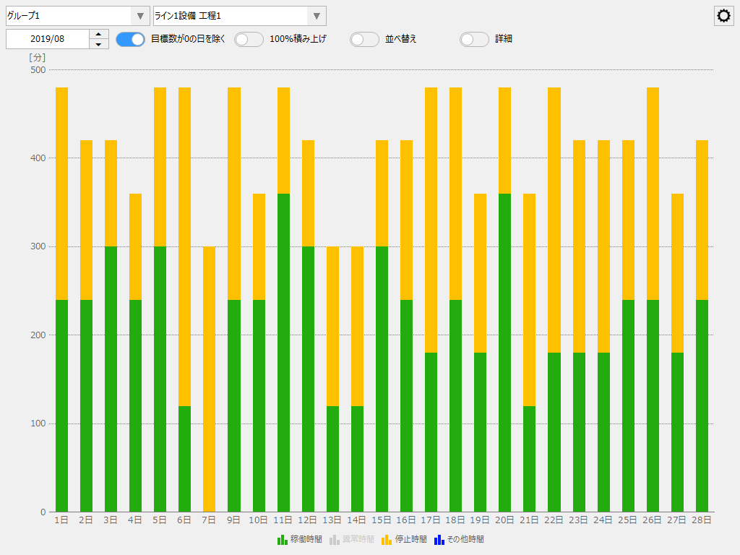Open the ライン1設備 工程1 equipment dropdown

[x=316, y=15]
